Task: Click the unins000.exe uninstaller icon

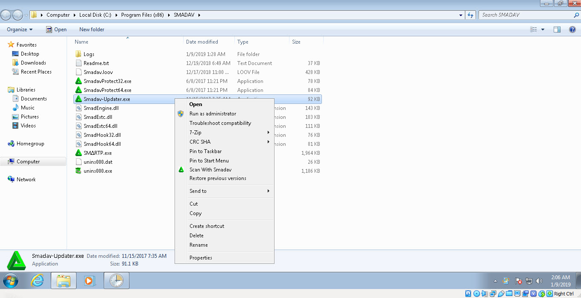Action: (x=79, y=171)
